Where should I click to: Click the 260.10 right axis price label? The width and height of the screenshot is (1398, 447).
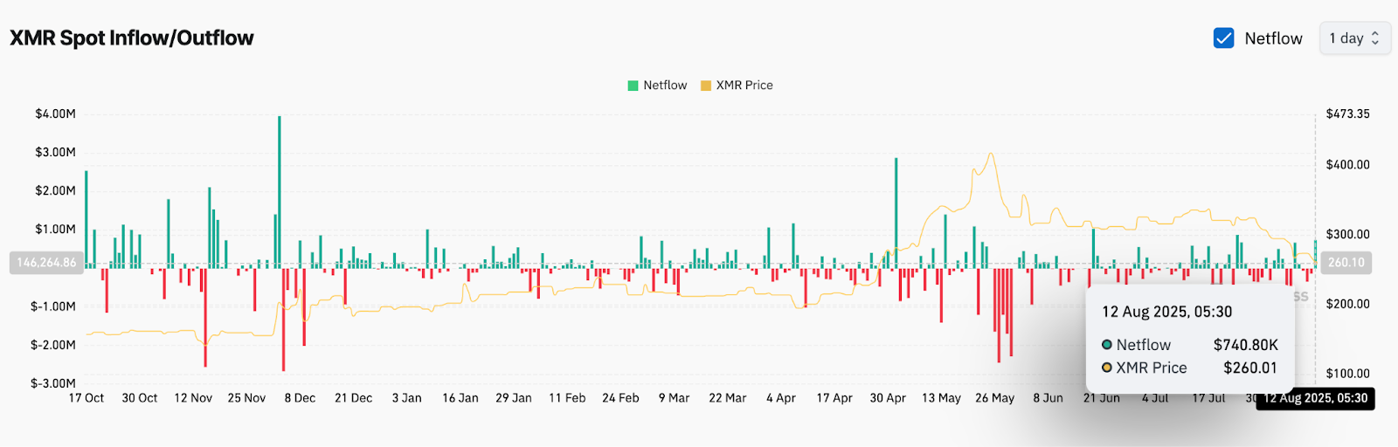(1346, 263)
